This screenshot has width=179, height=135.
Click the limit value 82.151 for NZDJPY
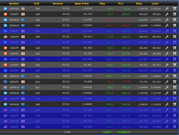(157, 82)
